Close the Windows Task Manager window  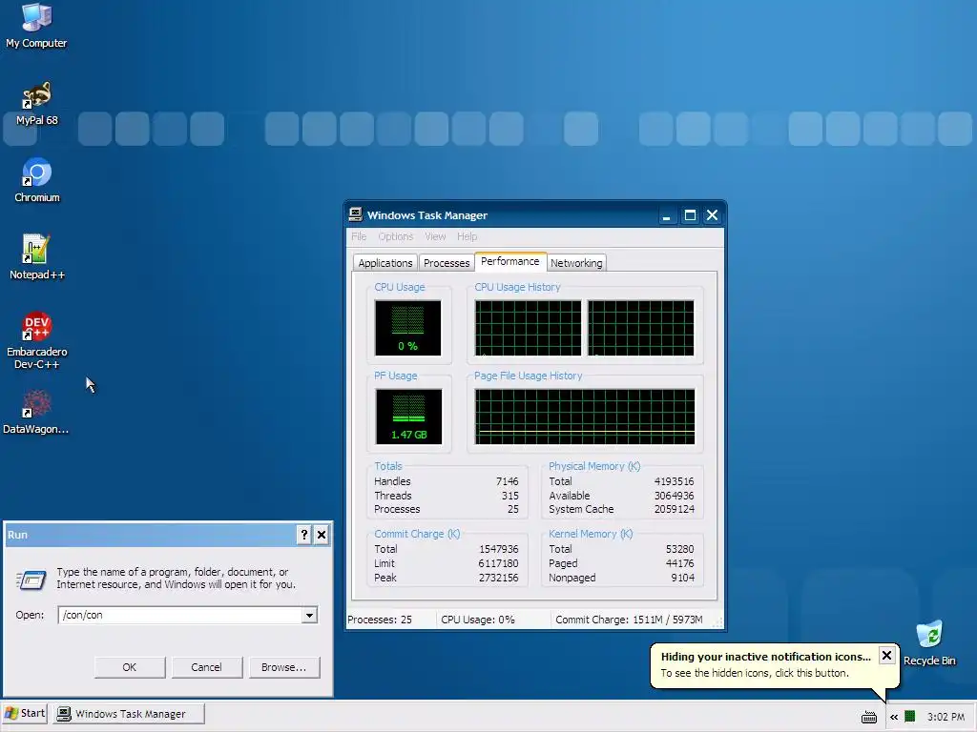[x=712, y=215]
